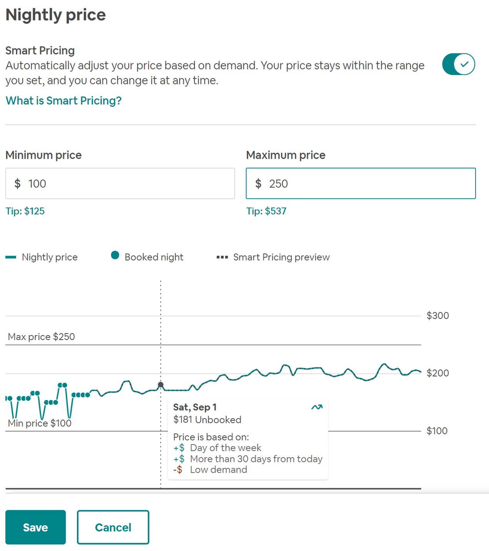Toggle the Smart Pricing switch off
Screen dimensions: 489x551
coord(458,64)
